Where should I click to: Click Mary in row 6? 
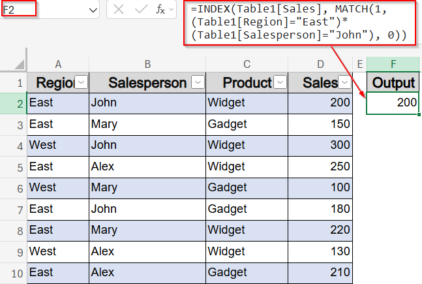point(147,188)
